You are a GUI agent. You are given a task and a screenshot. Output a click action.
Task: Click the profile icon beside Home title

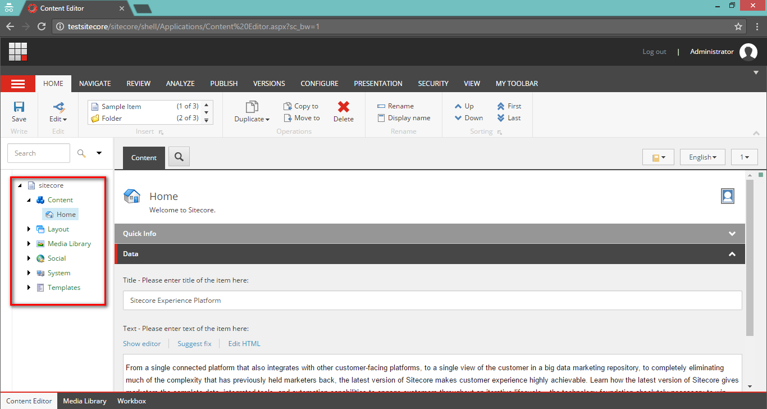[728, 196]
